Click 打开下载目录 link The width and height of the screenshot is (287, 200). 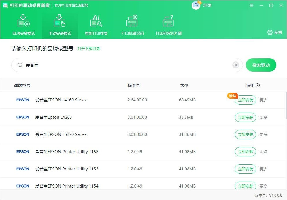tap(89, 49)
